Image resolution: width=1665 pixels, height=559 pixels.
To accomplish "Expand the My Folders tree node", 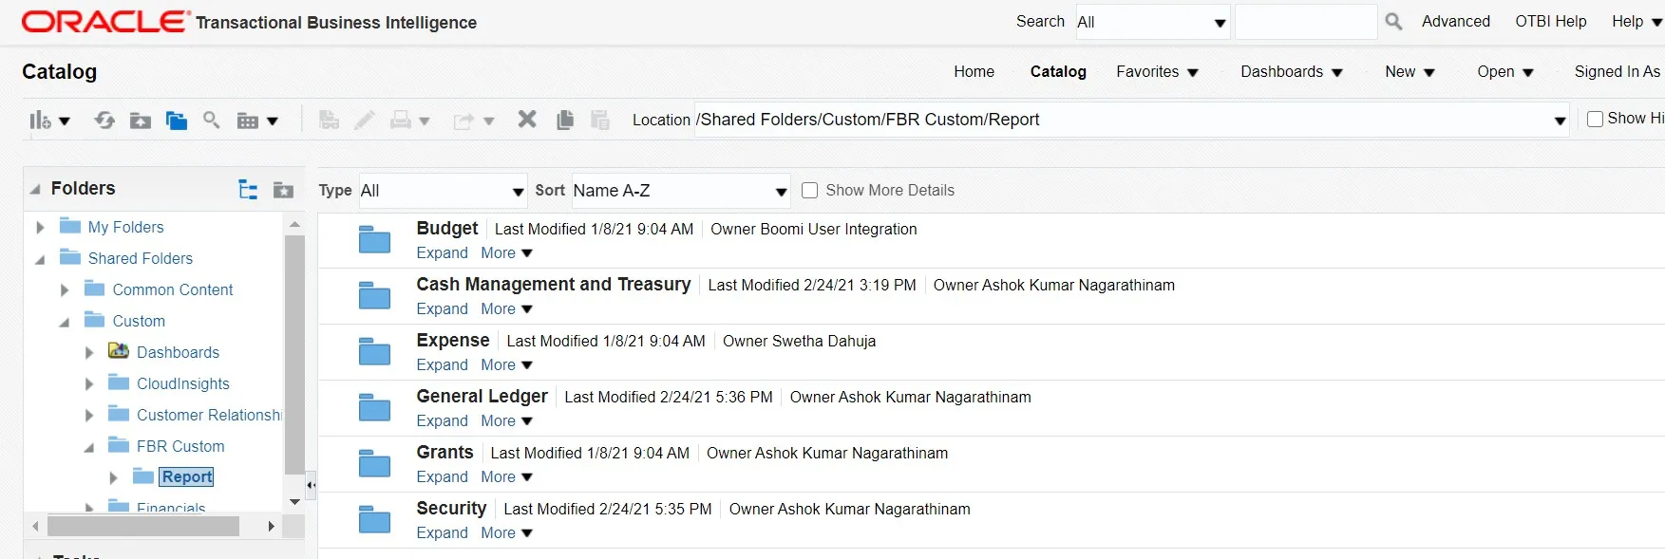I will [40, 228].
